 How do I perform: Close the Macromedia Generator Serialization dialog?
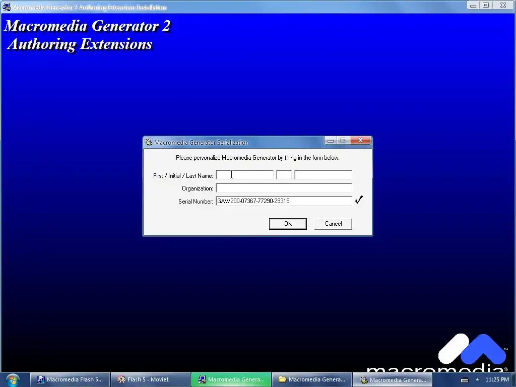tap(361, 141)
